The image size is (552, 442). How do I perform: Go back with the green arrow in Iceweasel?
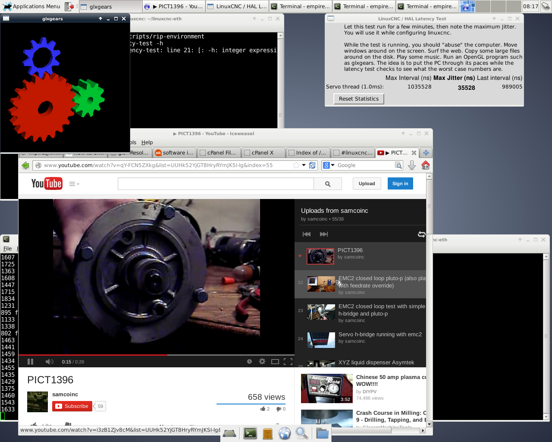pos(25,165)
